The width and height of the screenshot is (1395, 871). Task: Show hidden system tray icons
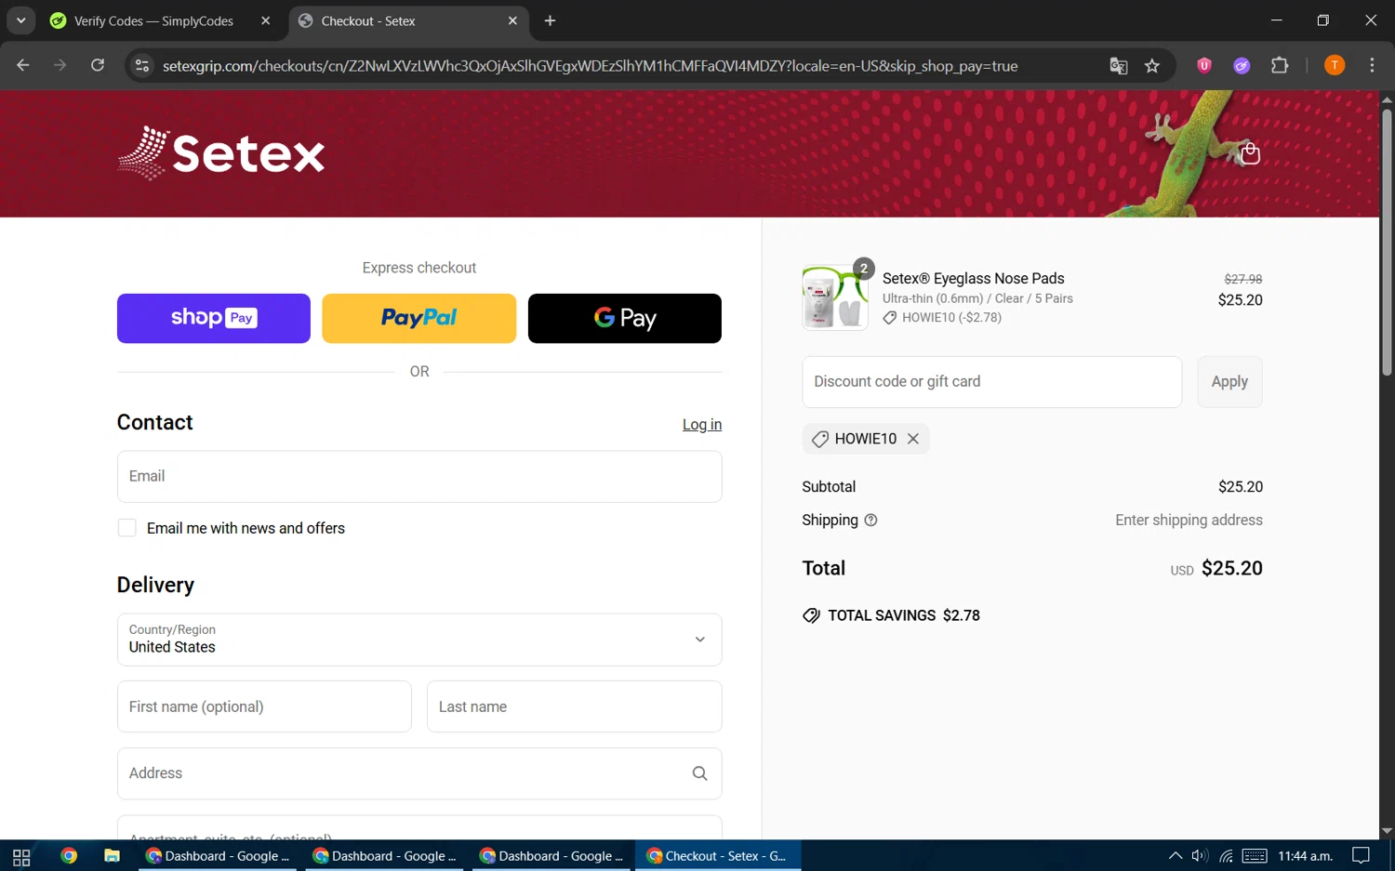click(1176, 856)
